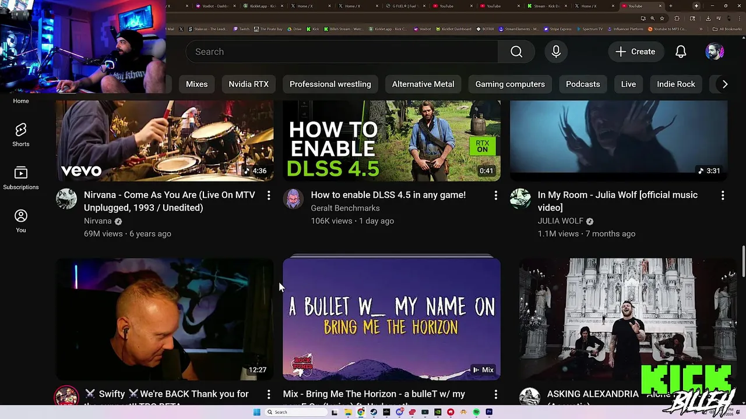Switch to the G FUEL browser tab

click(x=406, y=6)
